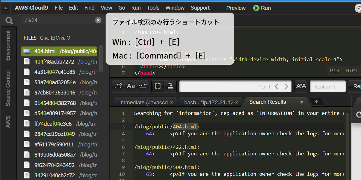361x180 pixels.
Task: Toggle regular expression search option
Action: pos(119,86)
